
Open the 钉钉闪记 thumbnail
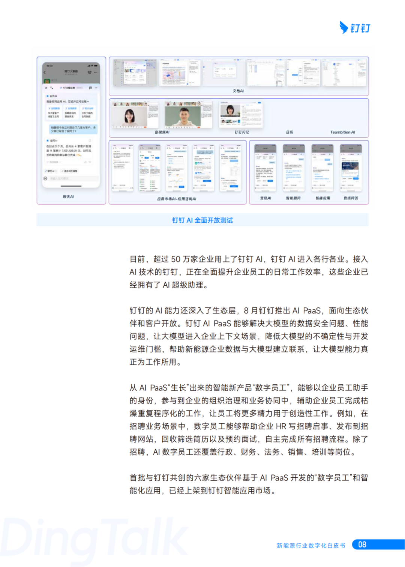(241, 115)
